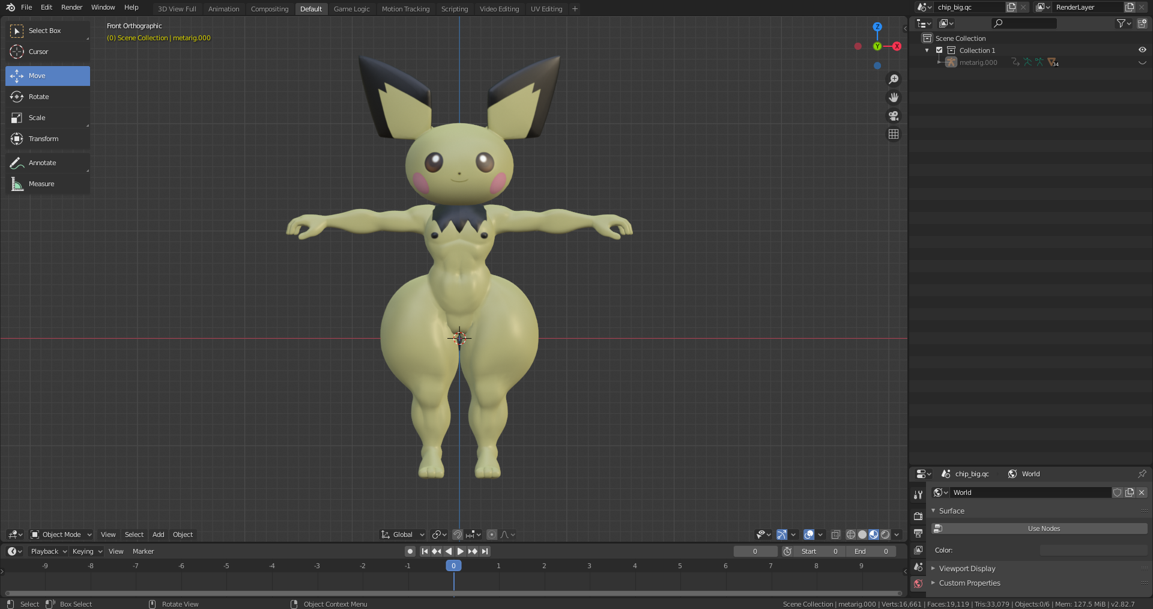Screen dimensions: 1153x609
Task: Open snapping options dropdown
Action: pyautogui.click(x=474, y=535)
